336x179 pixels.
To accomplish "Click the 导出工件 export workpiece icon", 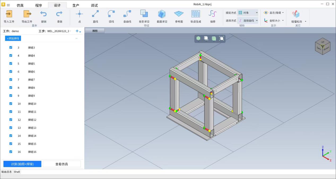I will [x=27, y=14].
